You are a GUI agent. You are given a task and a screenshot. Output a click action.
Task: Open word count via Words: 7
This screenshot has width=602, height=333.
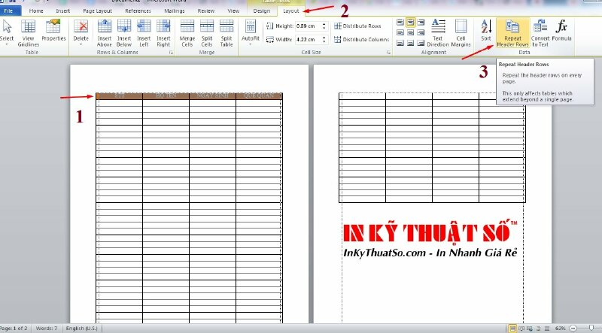[x=46, y=328]
